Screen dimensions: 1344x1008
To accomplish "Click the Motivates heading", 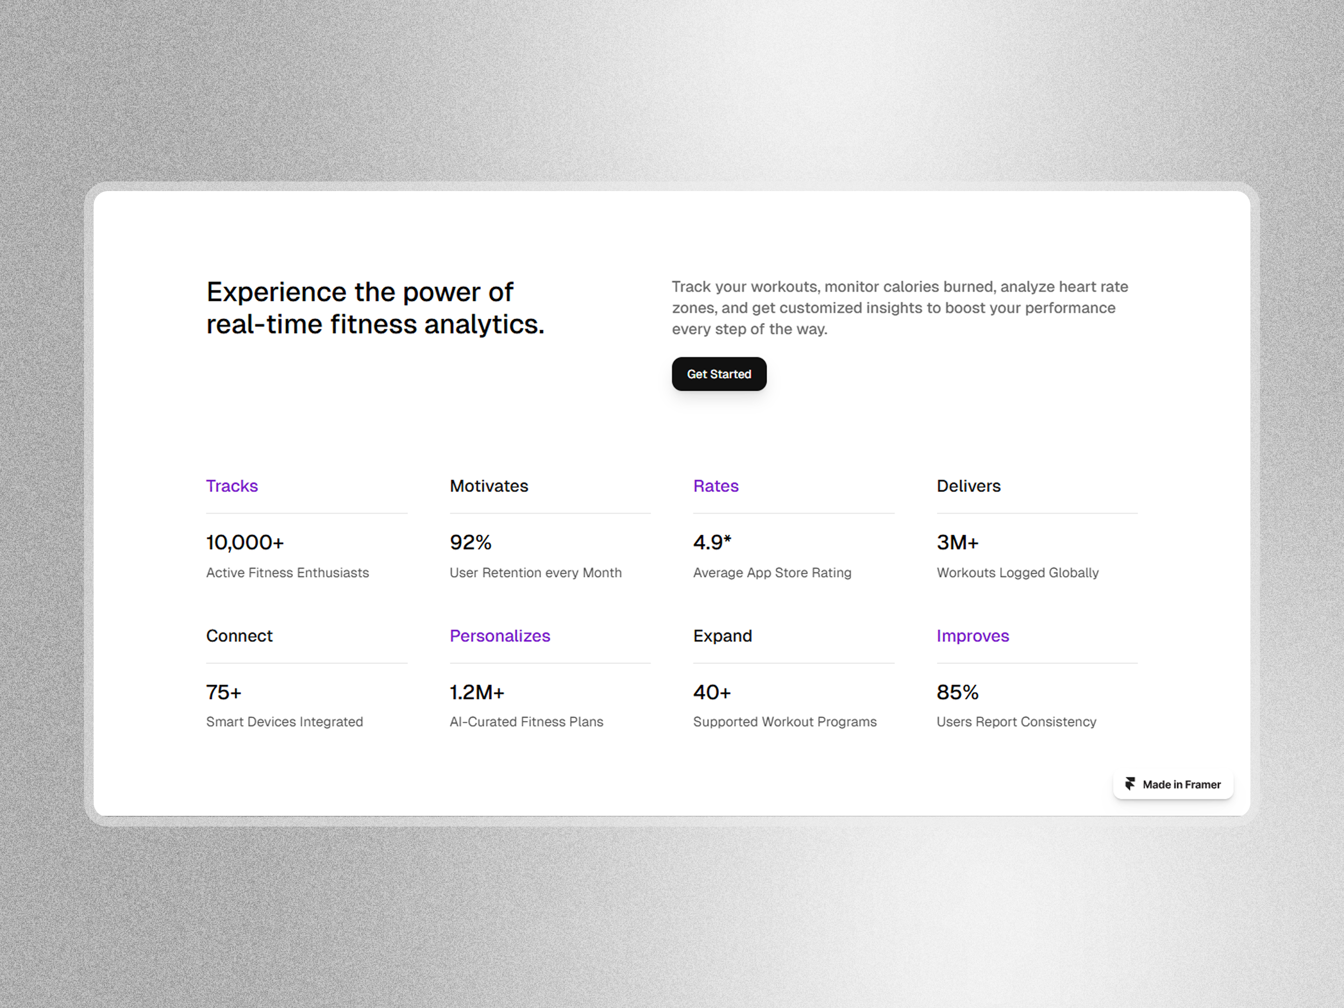I will [489, 486].
